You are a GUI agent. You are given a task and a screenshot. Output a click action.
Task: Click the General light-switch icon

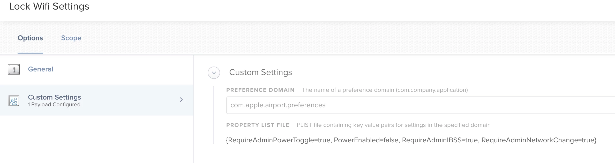point(14,69)
